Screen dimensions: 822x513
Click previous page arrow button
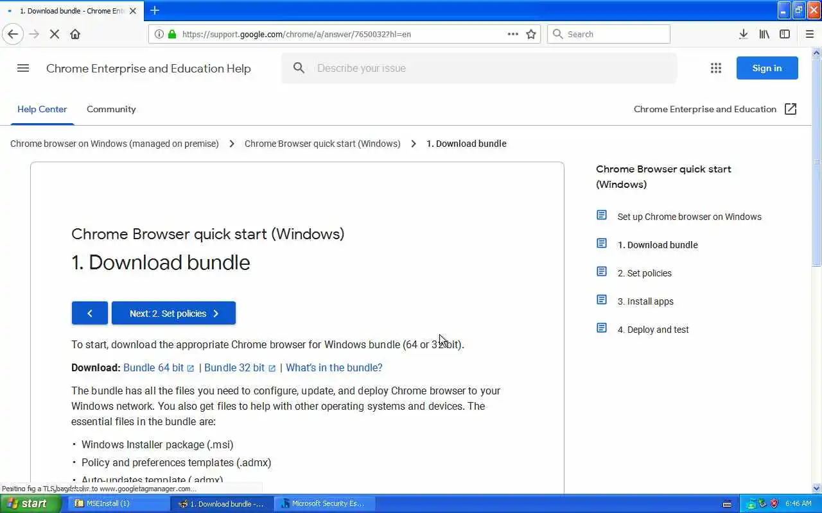[90, 313]
